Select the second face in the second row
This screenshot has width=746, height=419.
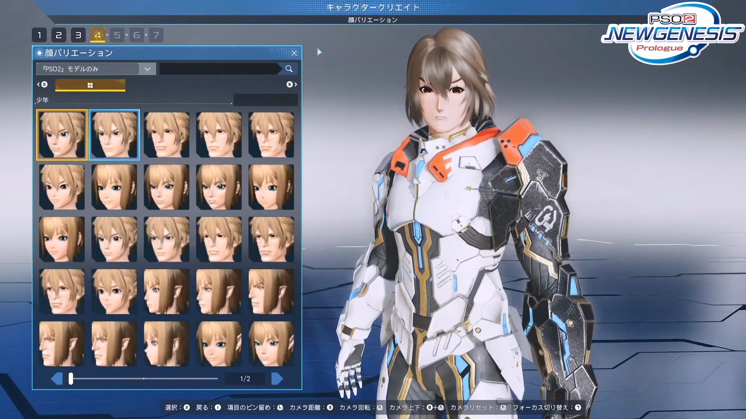(114, 187)
